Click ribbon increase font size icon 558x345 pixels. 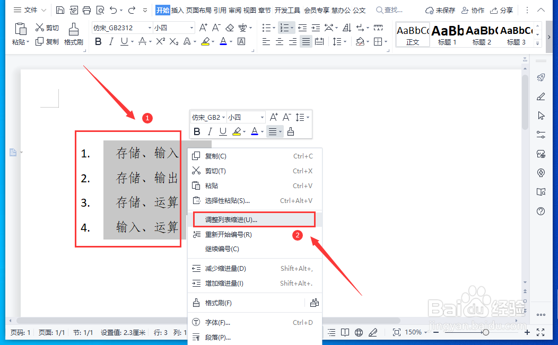(203, 28)
